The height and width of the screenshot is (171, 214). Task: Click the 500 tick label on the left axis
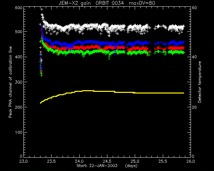[x=19, y=32]
